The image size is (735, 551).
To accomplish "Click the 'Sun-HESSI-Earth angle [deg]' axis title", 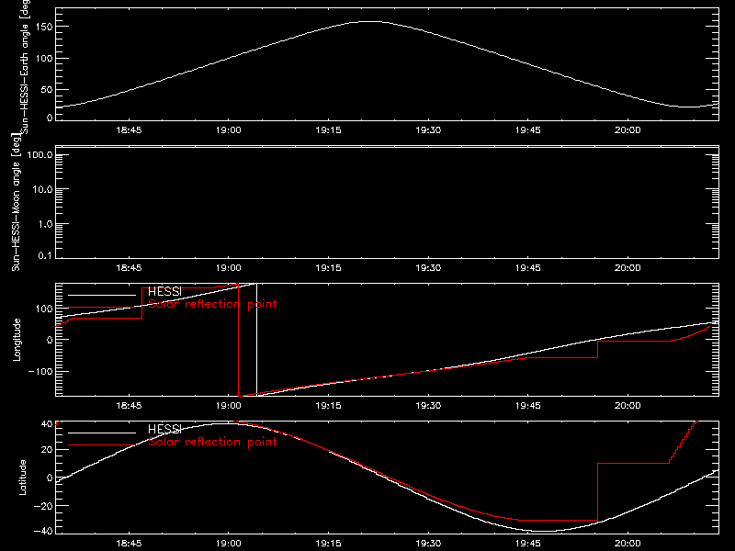I will click(x=25, y=65).
